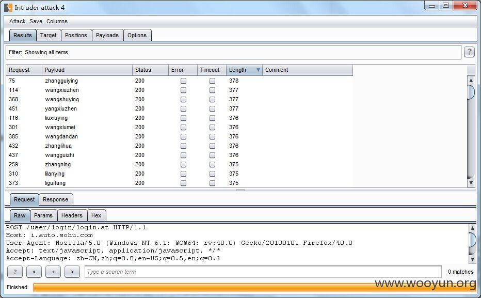Toggle Error checkbox for wangdandan row
Viewport: 481px width, 298px height.
(x=183, y=136)
